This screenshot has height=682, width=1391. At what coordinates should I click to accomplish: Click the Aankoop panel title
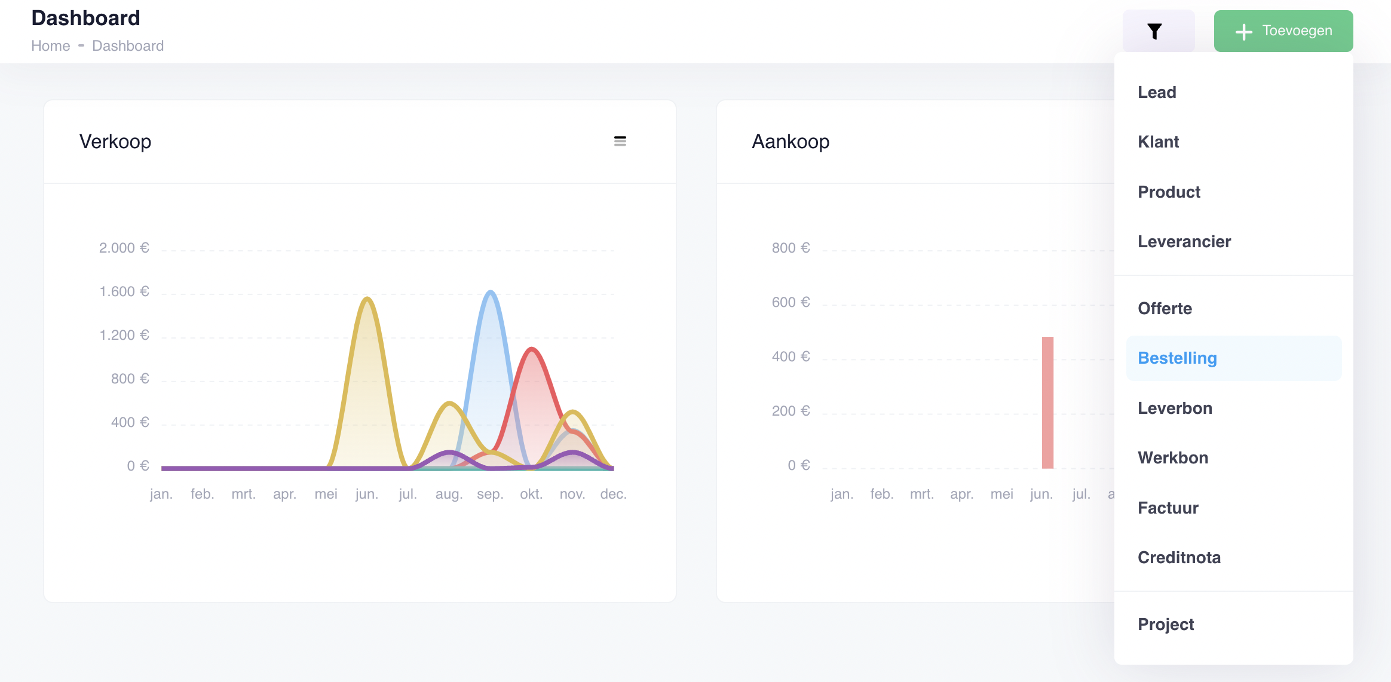[791, 141]
